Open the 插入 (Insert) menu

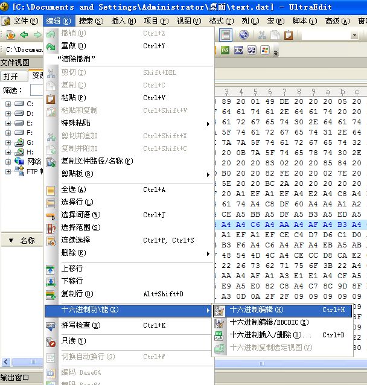click(124, 21)
